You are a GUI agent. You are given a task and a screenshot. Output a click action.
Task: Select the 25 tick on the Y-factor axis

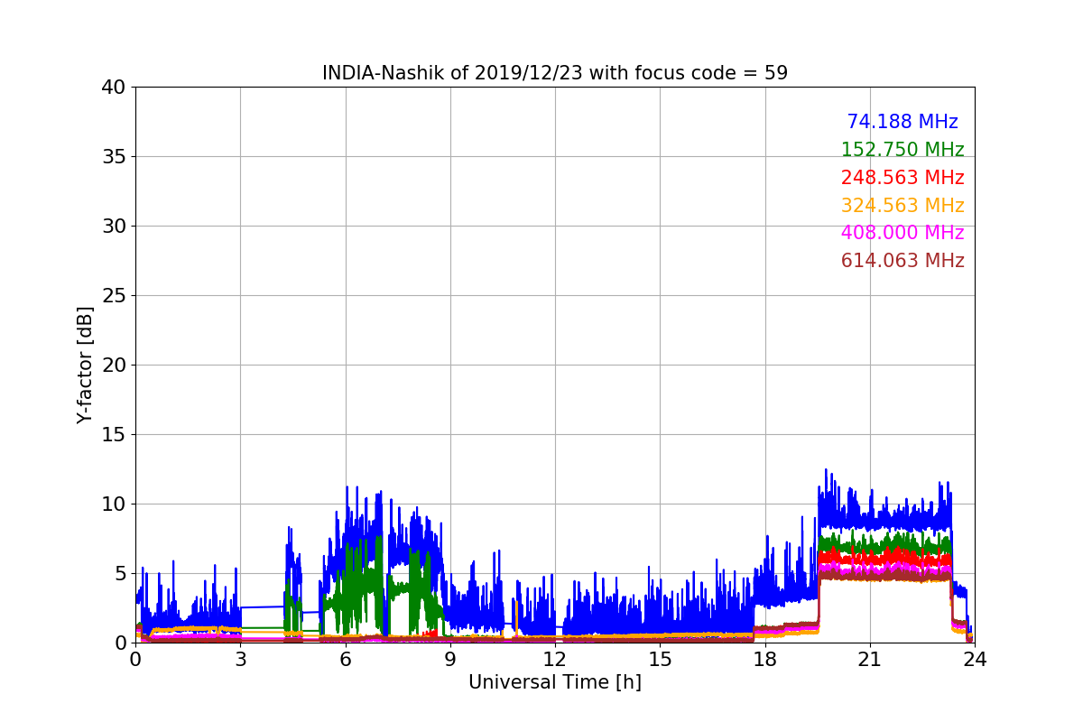(x=113, y=296)
